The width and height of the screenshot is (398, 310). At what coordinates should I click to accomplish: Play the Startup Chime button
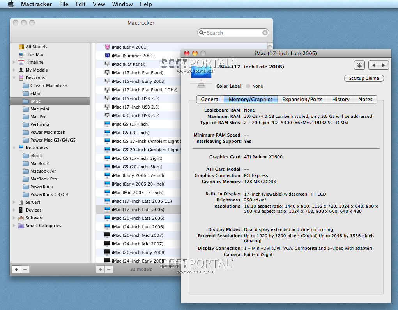pyautogui.click(x=364, y=78)
